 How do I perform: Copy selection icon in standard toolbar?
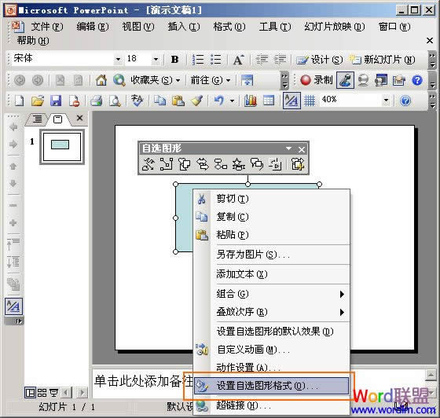[x=159, y=101]
